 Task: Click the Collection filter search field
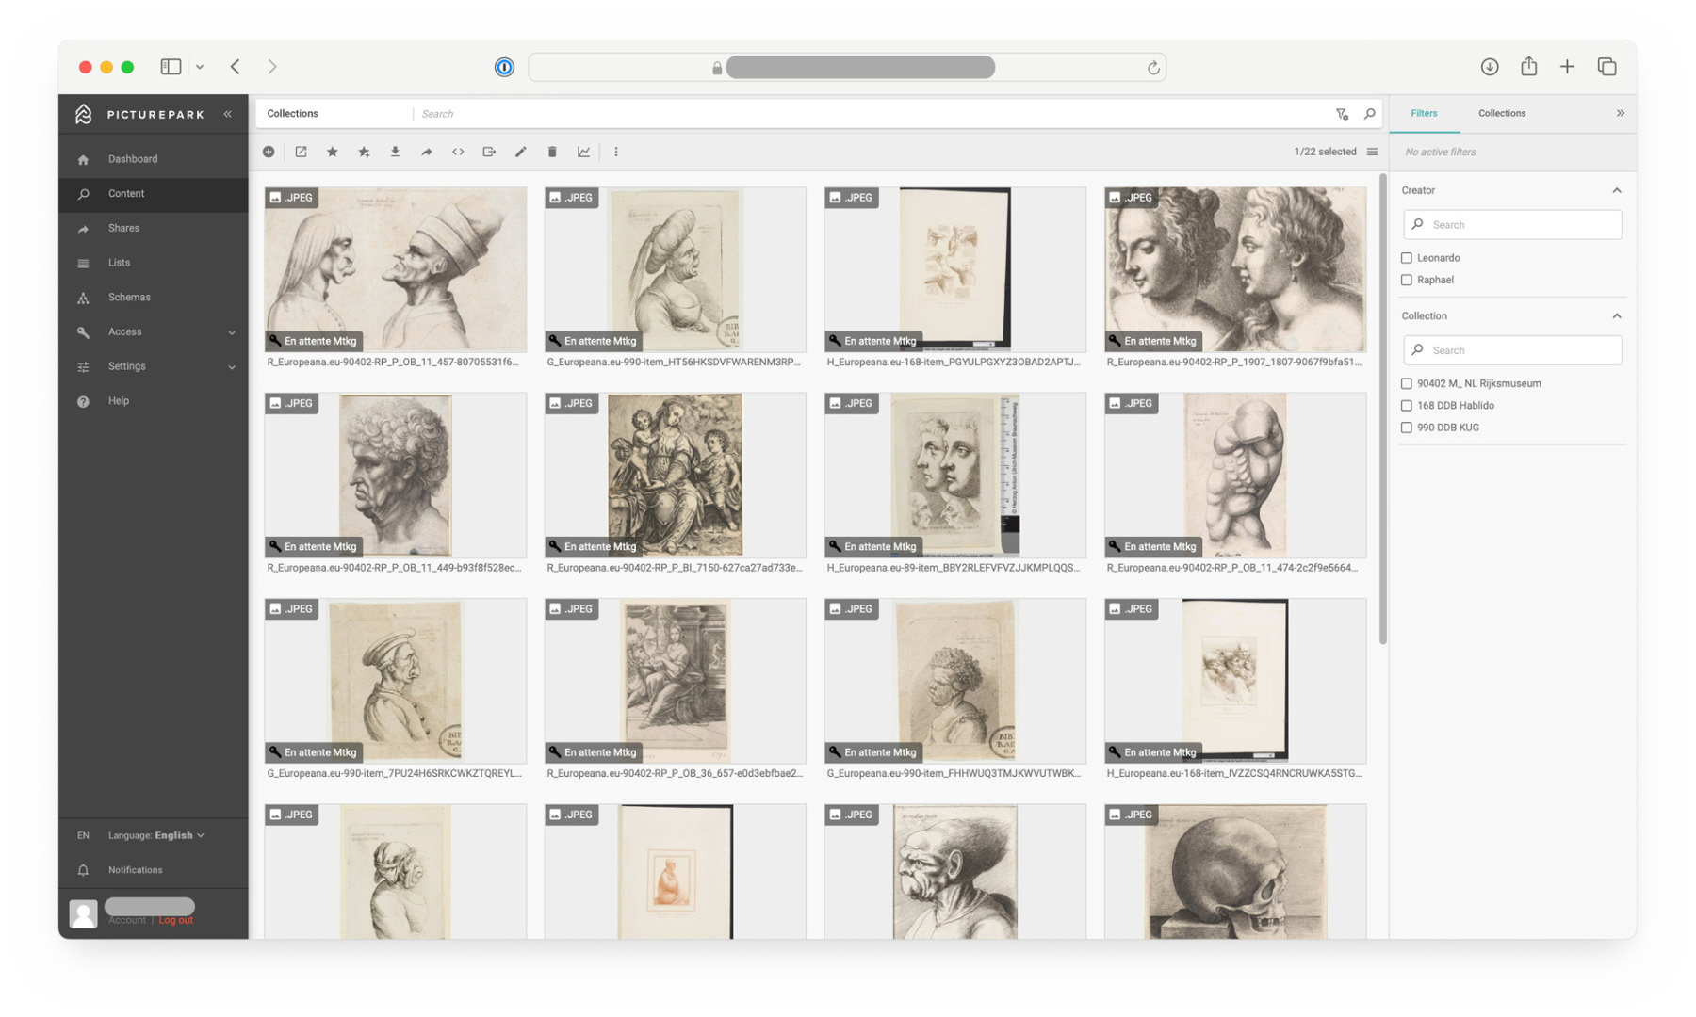(x=1512, y=350)
